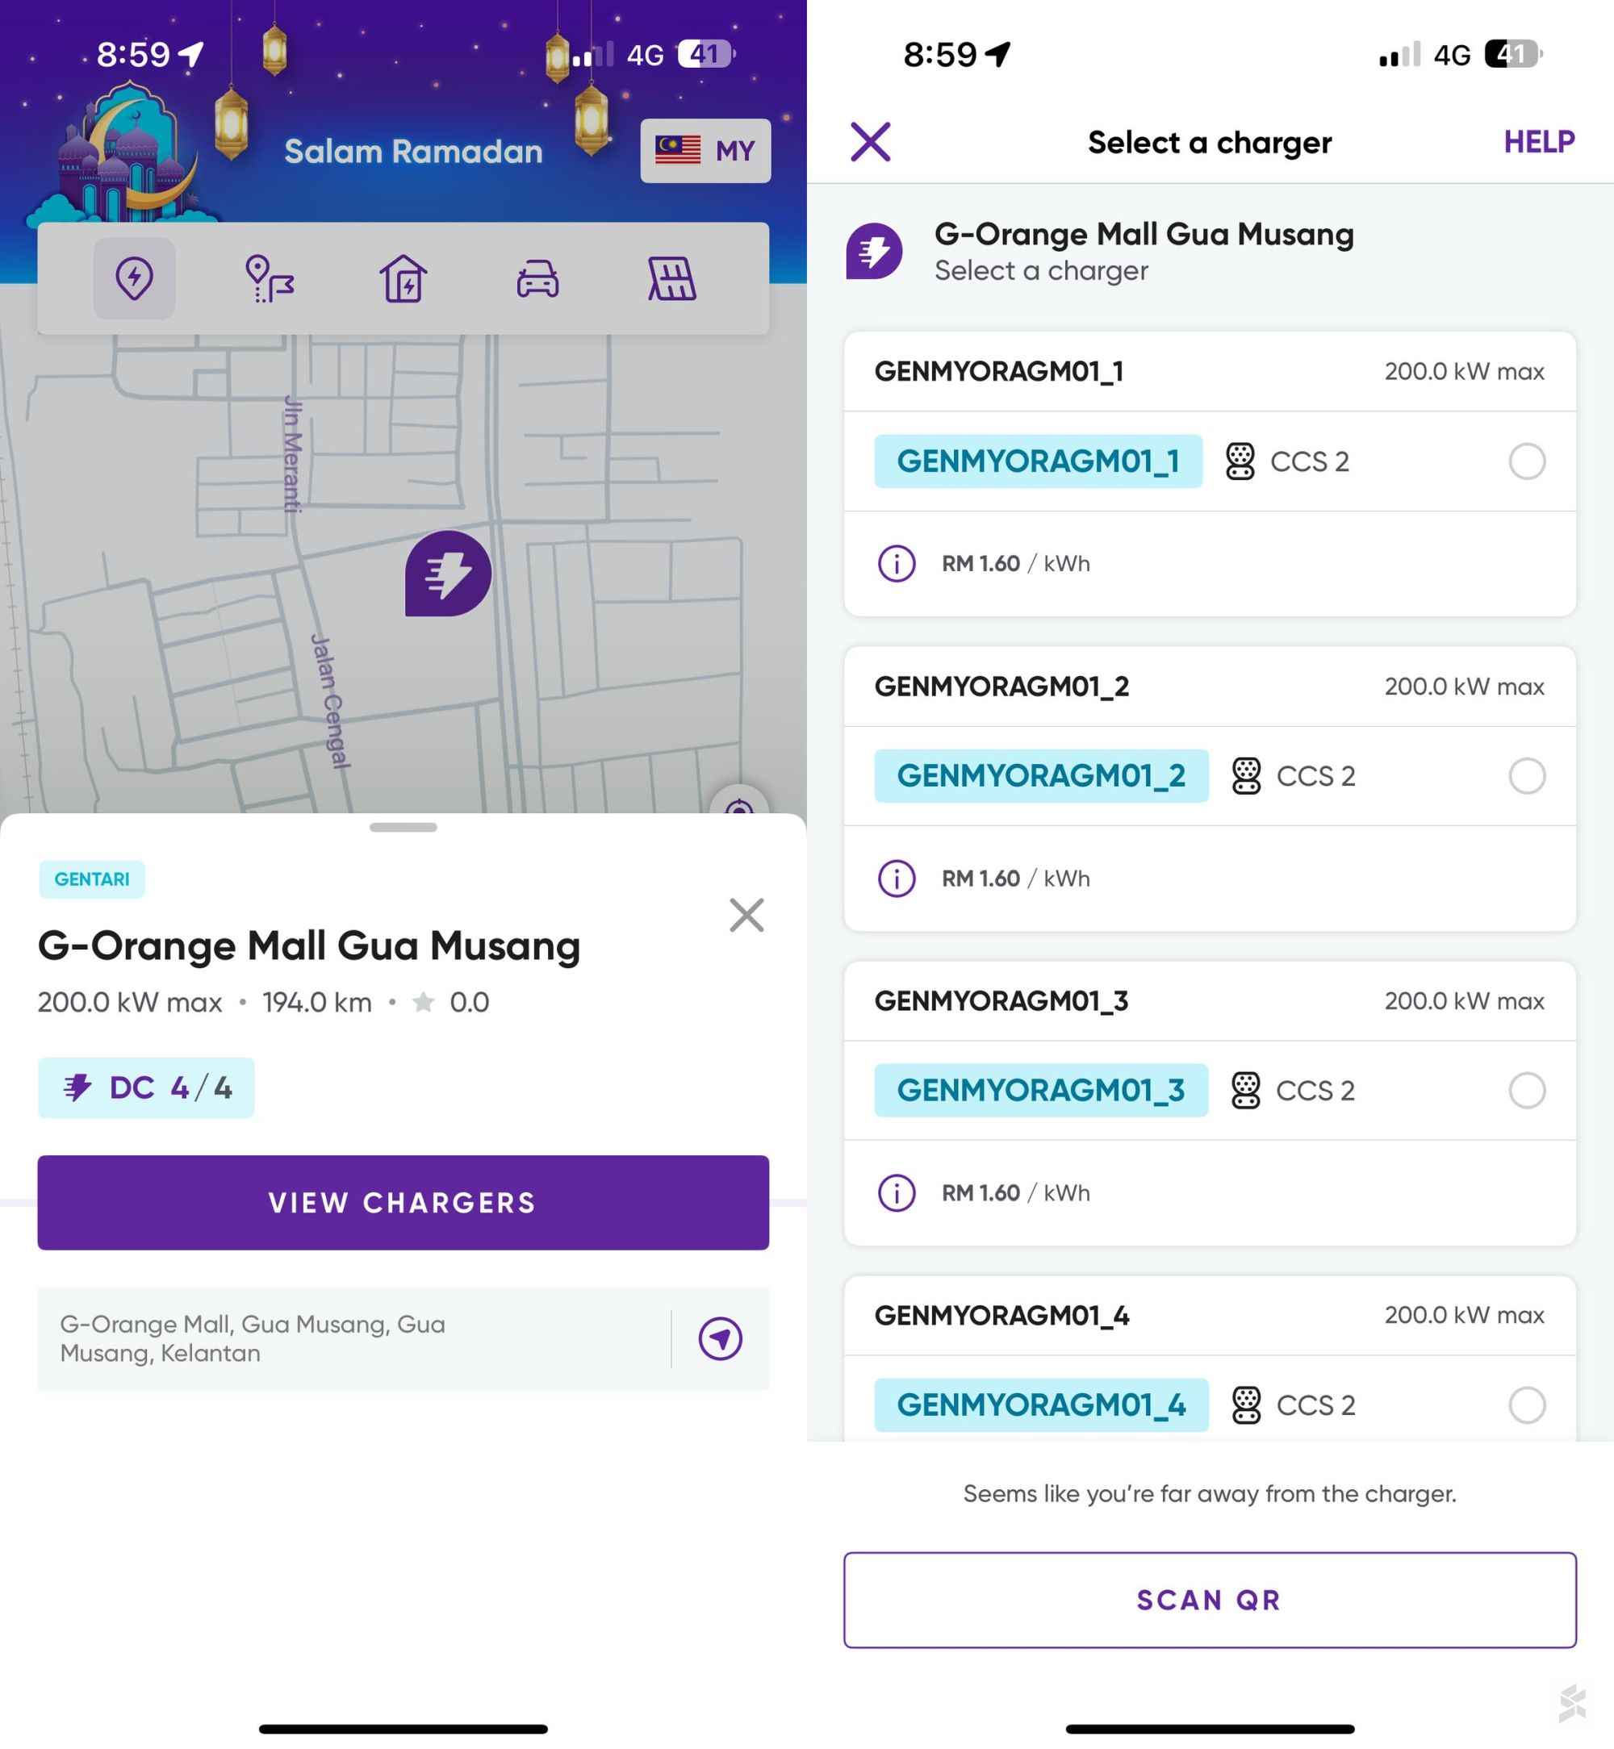Viewport: 1614px width, 1749px height.
Task: Close the G-Orange Mall station card
Action: 746,915
